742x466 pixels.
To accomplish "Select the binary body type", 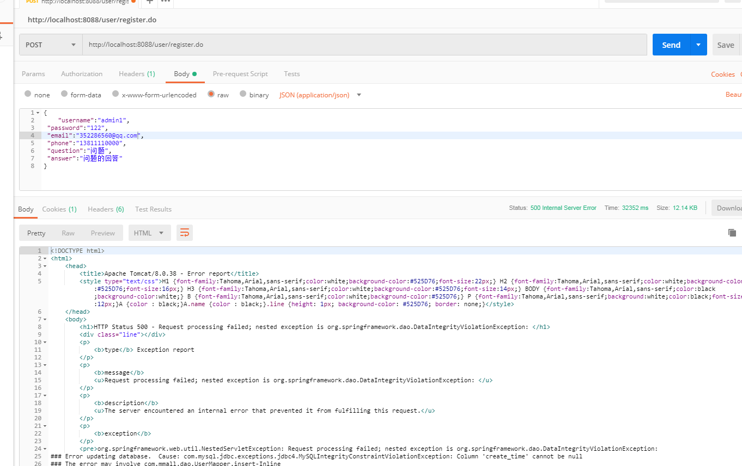I will tap(243, 94).
